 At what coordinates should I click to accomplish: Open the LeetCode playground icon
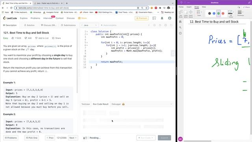pos(154,18)
